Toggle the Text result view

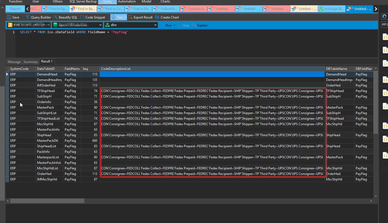click(x=117, y=17)
